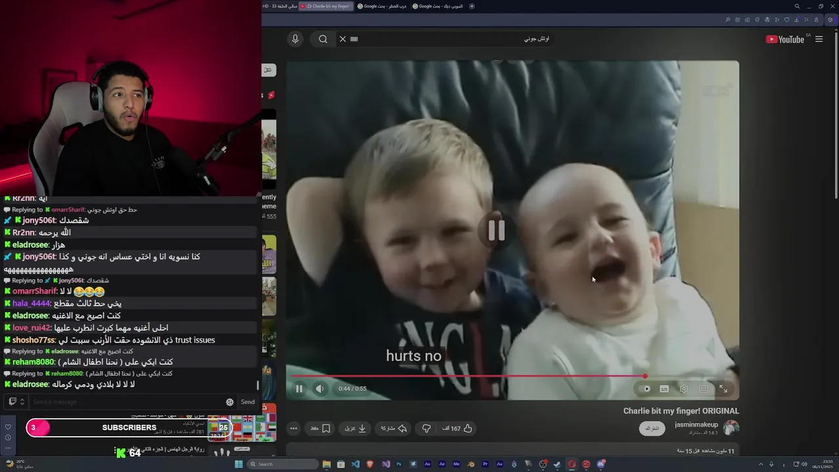
Task: Switch to Charlie bit my finger browser tab
Action: 326,6
